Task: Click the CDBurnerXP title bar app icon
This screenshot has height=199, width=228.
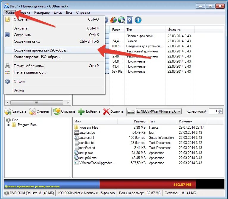Action: 6,6
